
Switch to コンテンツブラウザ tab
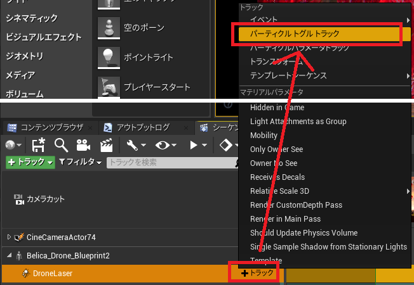point(52,127)
